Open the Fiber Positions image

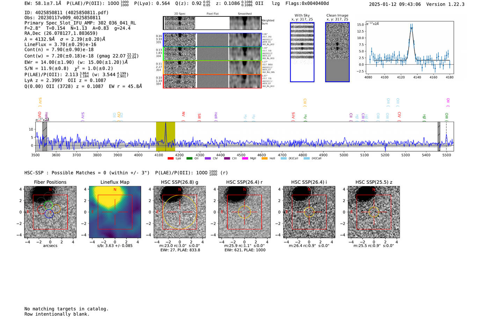50,212
